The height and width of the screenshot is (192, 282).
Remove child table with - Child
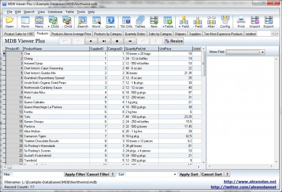[x=67, y=22]
